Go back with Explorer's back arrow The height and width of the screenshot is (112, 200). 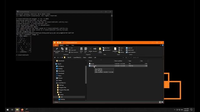(x=55, y=58)
